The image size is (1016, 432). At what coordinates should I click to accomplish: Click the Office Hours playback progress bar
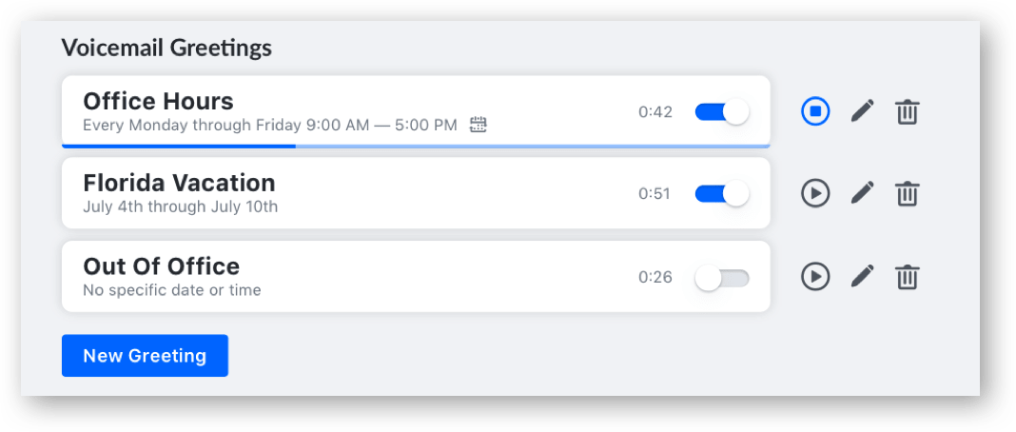pos(416,147)
